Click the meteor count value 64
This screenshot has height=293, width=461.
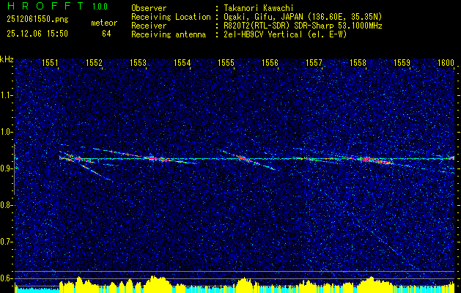[106, 34]
